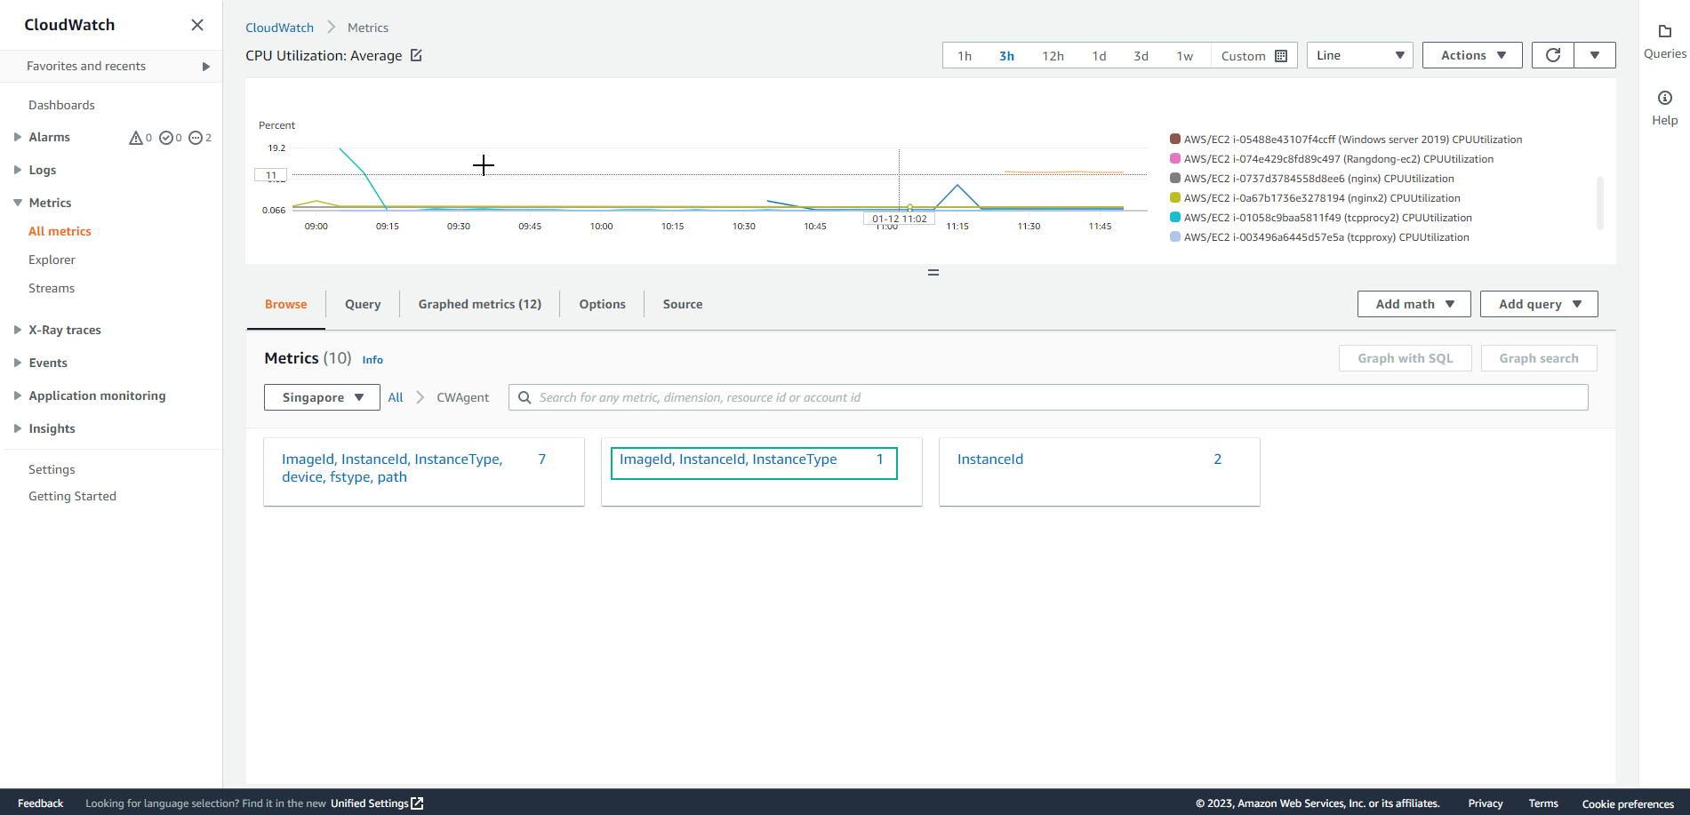1690x815 pixels.
Task: Focus the metric search field
Action: [x=1048, y=397]
